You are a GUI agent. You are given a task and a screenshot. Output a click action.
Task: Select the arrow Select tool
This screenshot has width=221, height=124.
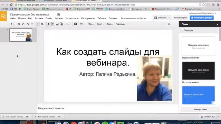[x=48, y=24]
